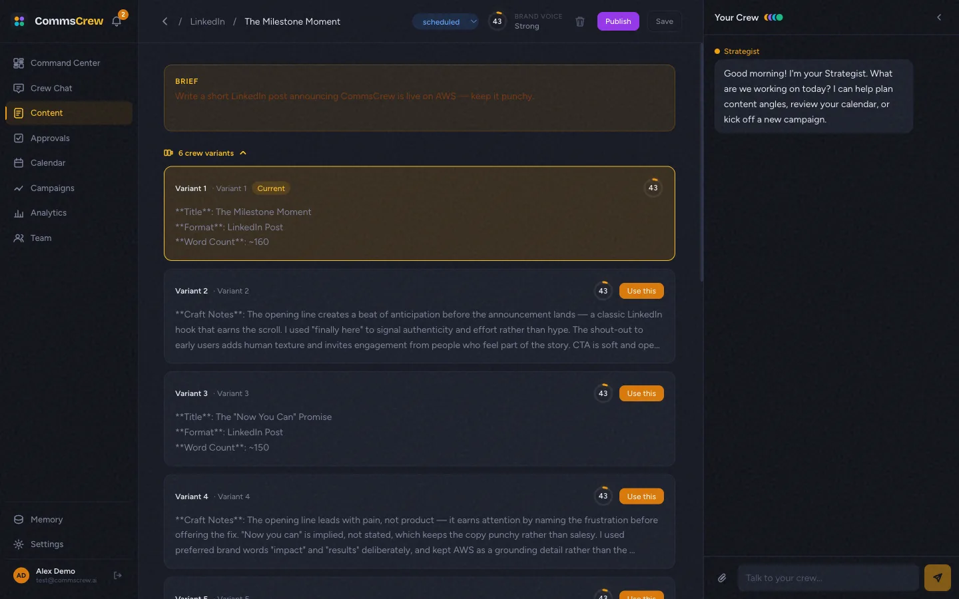
Task: Click the Crew Chat icon
Action: point(19,88)
